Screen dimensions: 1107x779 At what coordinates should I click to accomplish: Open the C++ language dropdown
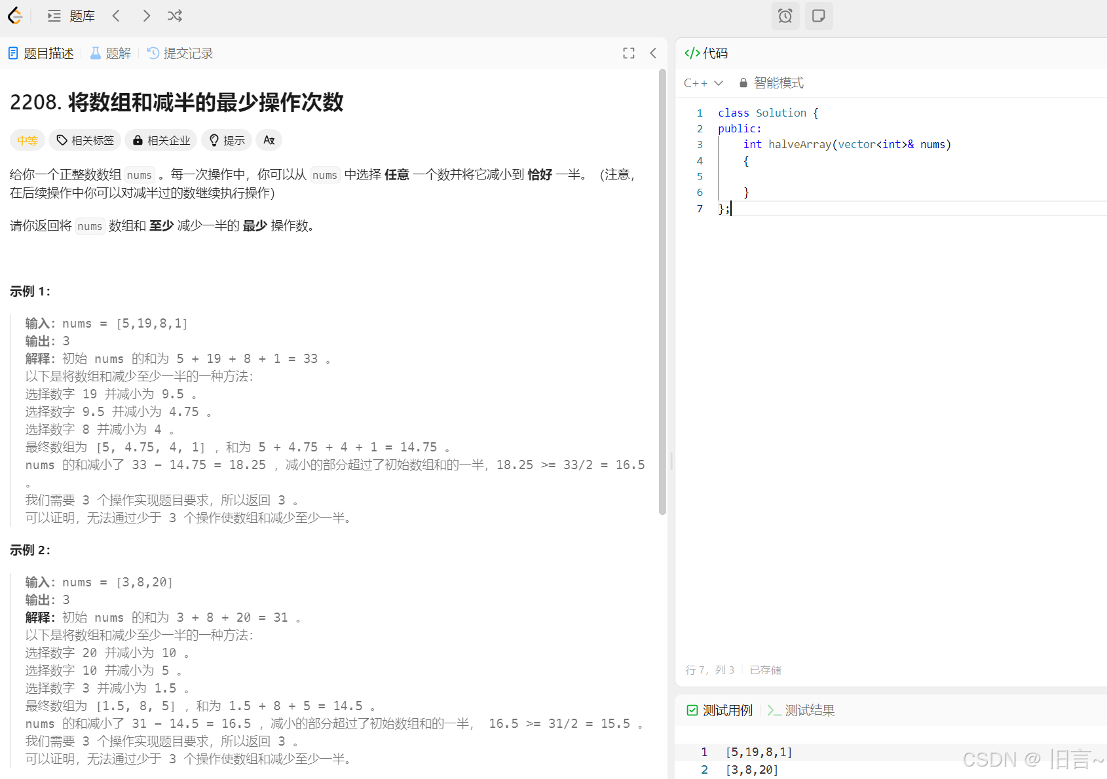(703, 83)
